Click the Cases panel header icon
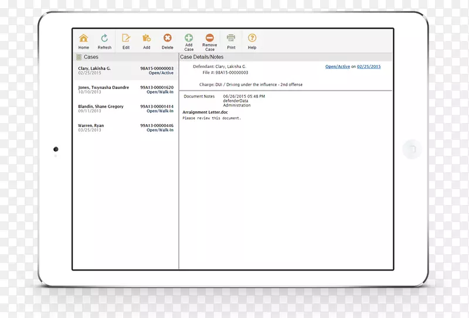 (79, 57)
